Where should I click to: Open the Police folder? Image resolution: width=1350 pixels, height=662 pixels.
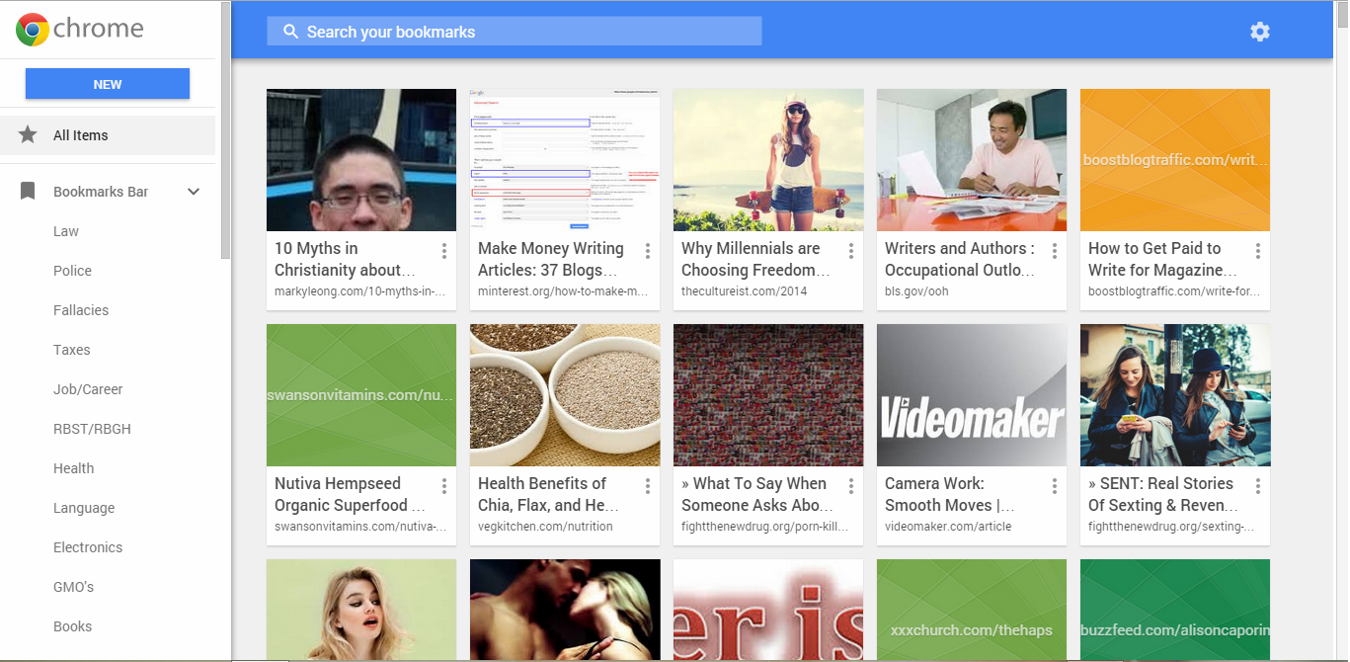coord(72,271)
